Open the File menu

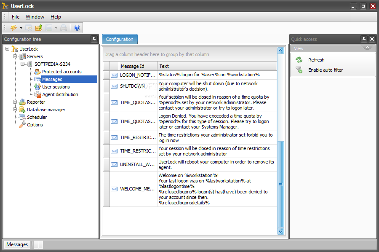tap(16, 17)
